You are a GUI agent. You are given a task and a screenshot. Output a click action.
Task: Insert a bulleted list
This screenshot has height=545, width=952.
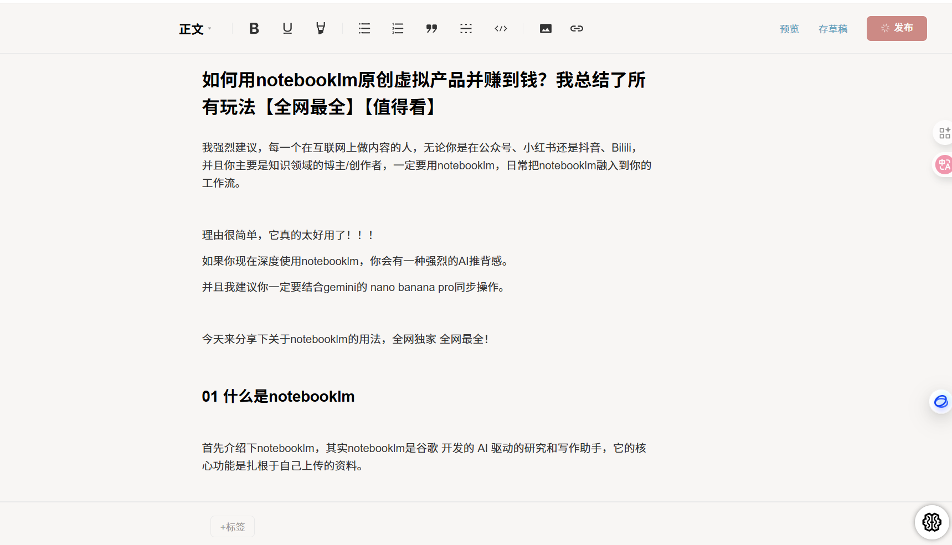(364, 29)
